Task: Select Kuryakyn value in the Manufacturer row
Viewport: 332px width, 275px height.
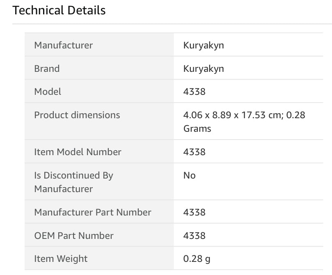Action: point(204,45)
